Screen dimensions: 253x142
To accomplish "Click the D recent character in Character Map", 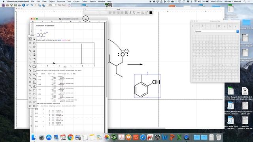I will [x=219, y=26].
